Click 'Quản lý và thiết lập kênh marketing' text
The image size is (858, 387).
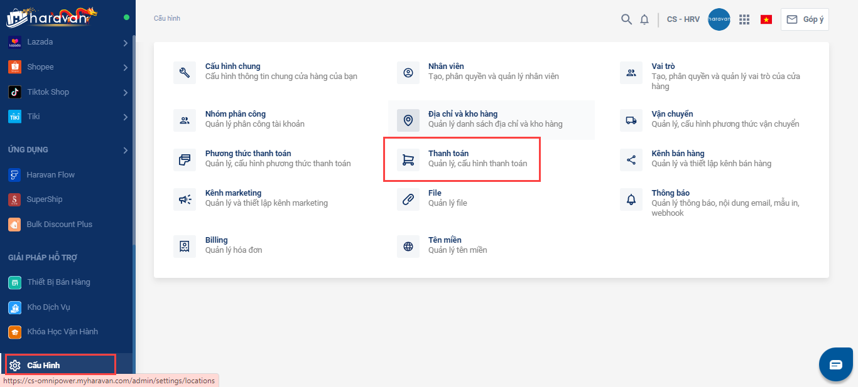(266, 203)
